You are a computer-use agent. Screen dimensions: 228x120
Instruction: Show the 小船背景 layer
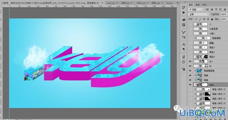(190, 29)
